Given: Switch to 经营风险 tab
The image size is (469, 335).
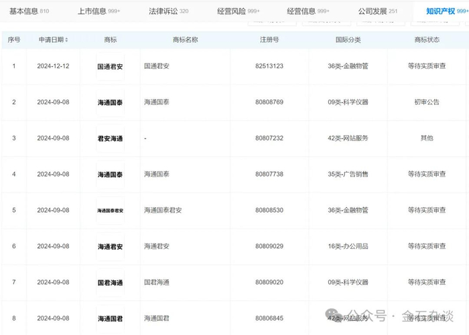Looking at the screenshot, I should click(x=239, y=11).
